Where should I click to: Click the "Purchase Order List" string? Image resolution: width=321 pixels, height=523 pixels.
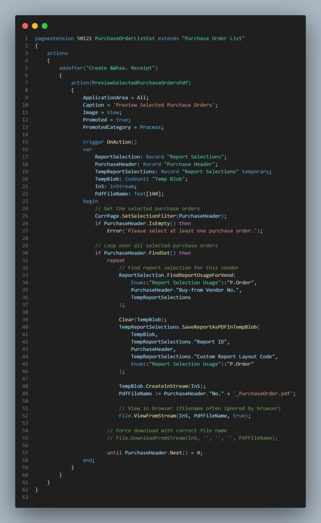click(x=213, y=38)
